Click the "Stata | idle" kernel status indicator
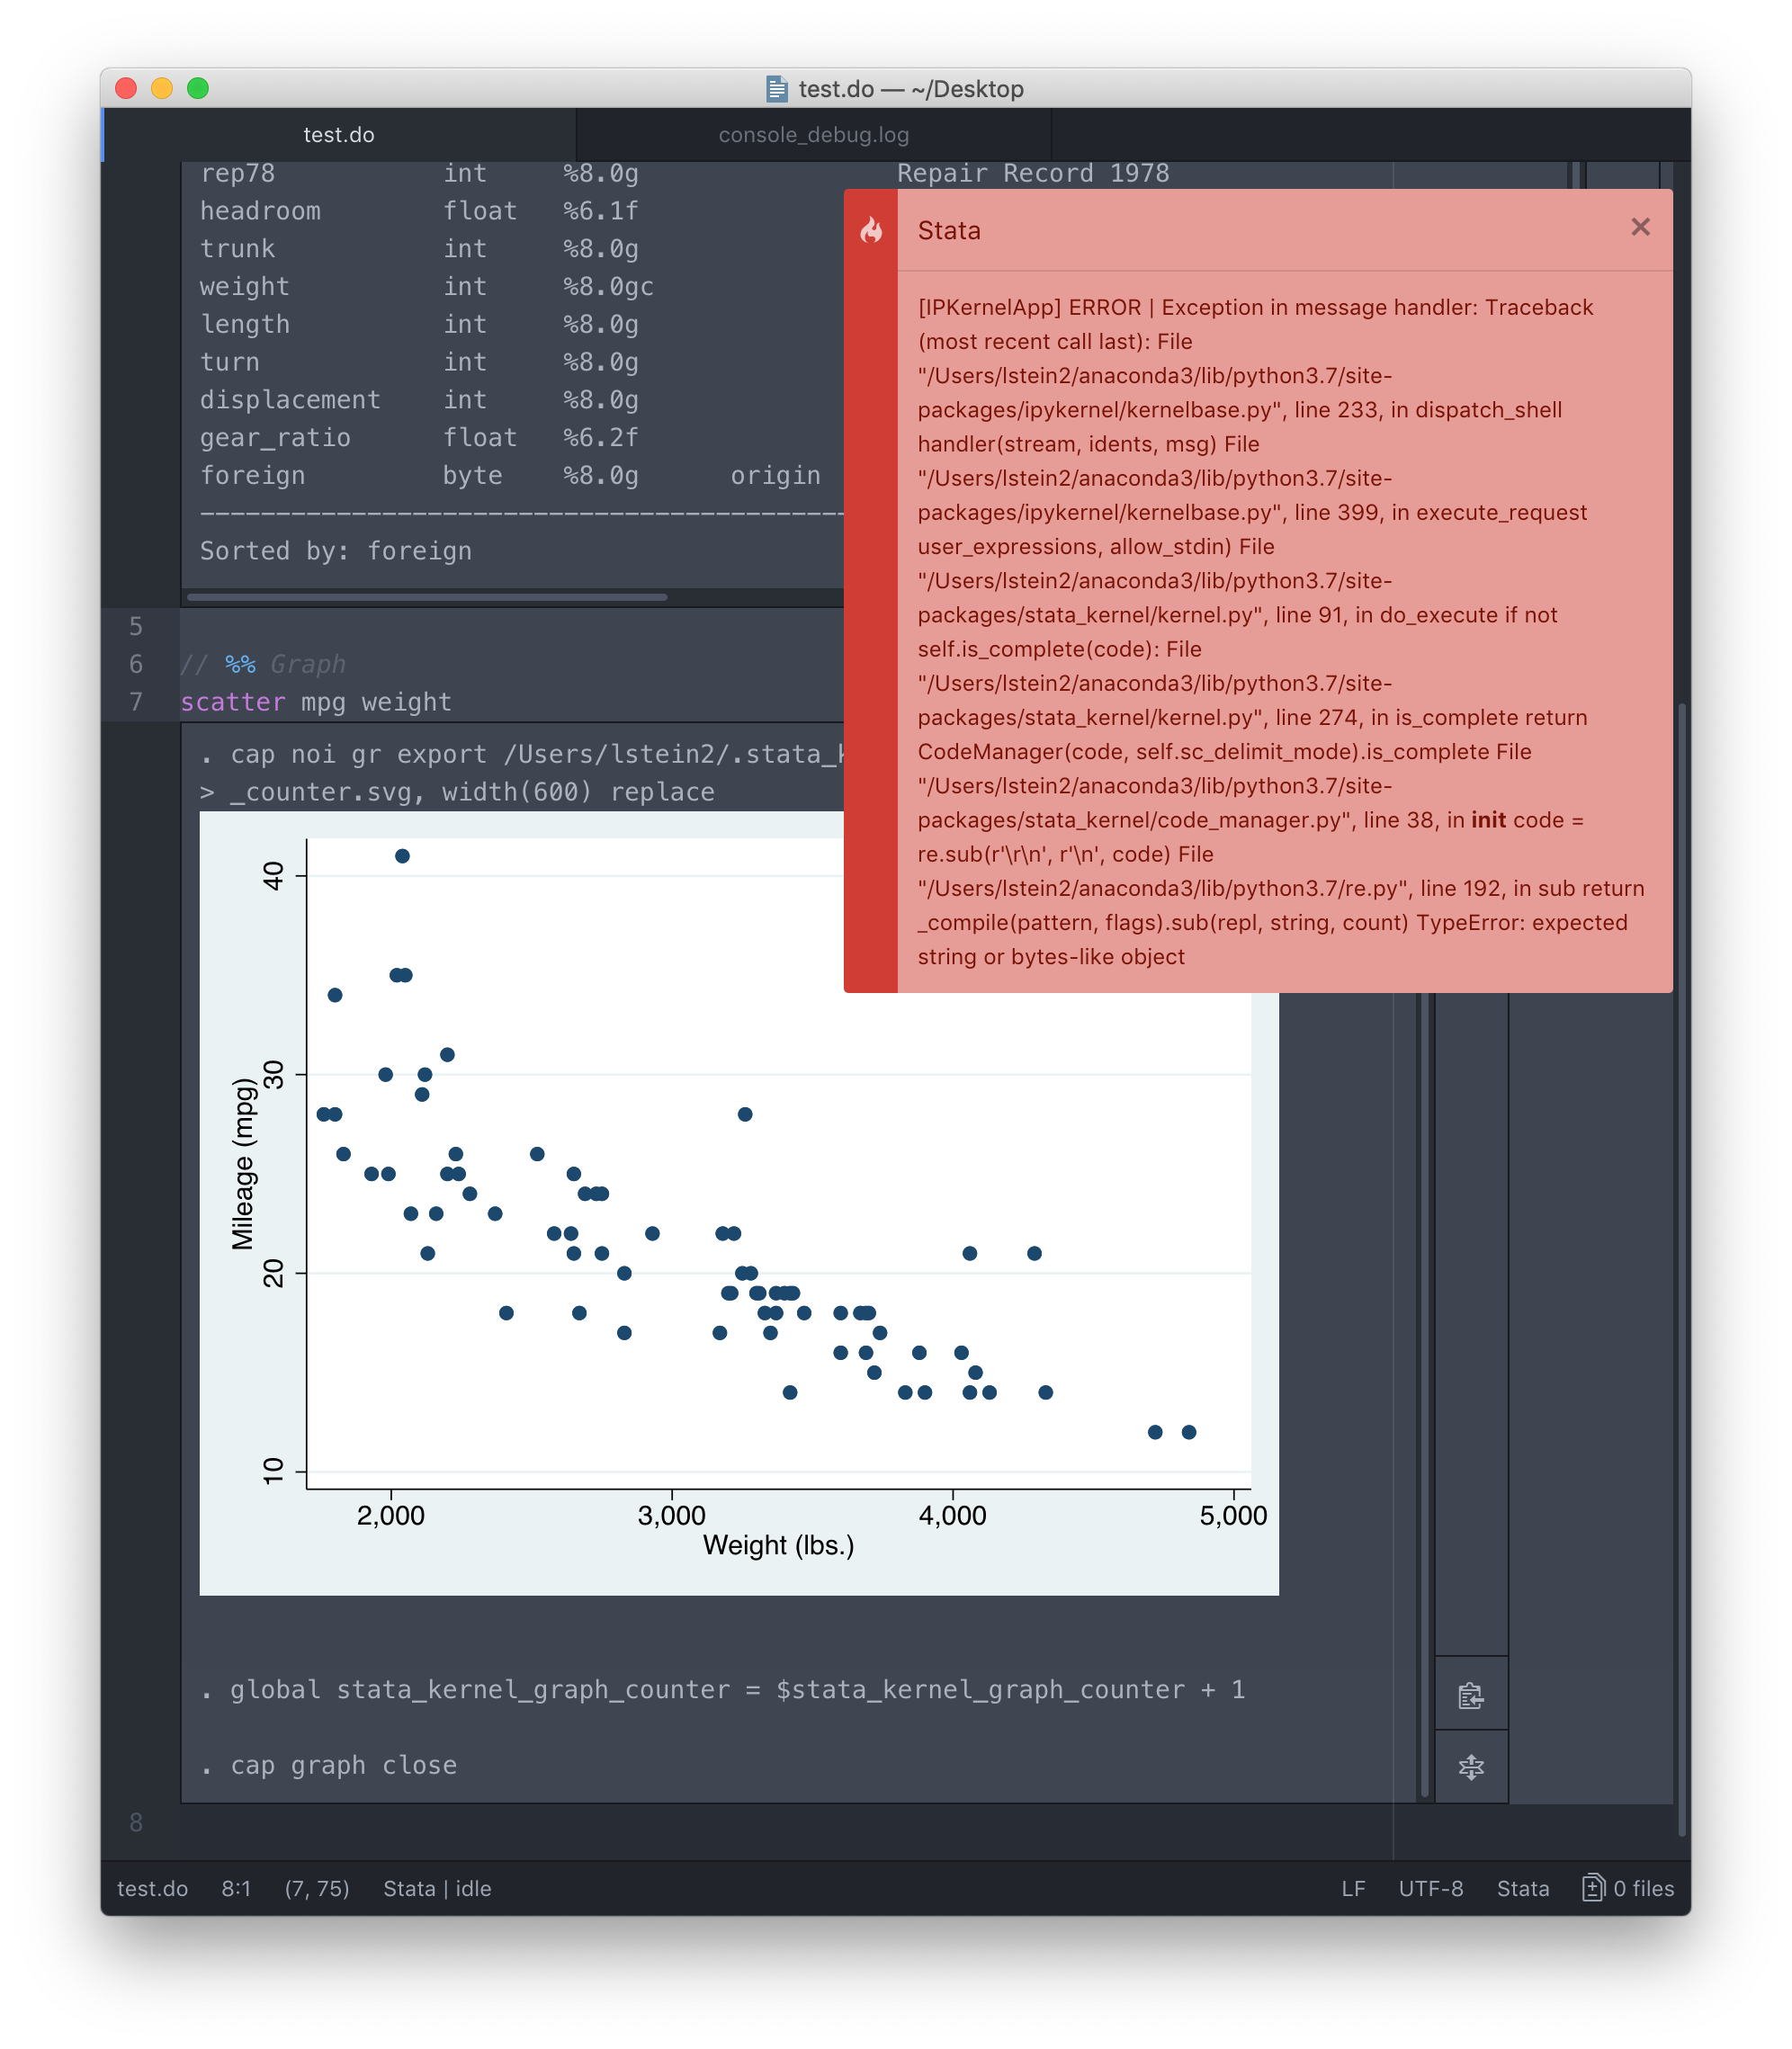 point(437,1888)
